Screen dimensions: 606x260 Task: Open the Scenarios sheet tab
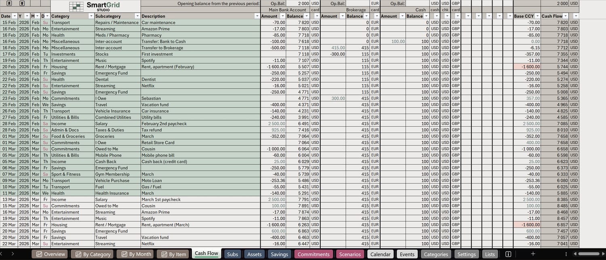(350, 254)
